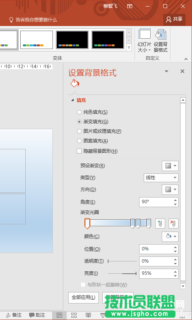
Task: Decrease Brightness with down spinner
Action: point(175,276)
